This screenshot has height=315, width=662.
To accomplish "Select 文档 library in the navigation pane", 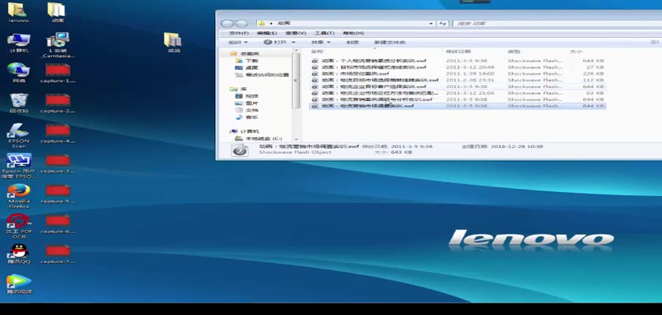I will (247, 110).
